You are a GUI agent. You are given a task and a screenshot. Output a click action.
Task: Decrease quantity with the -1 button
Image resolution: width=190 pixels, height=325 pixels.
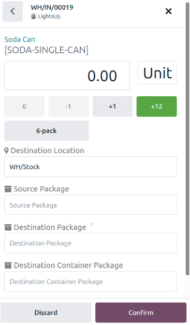pos(68,107)
